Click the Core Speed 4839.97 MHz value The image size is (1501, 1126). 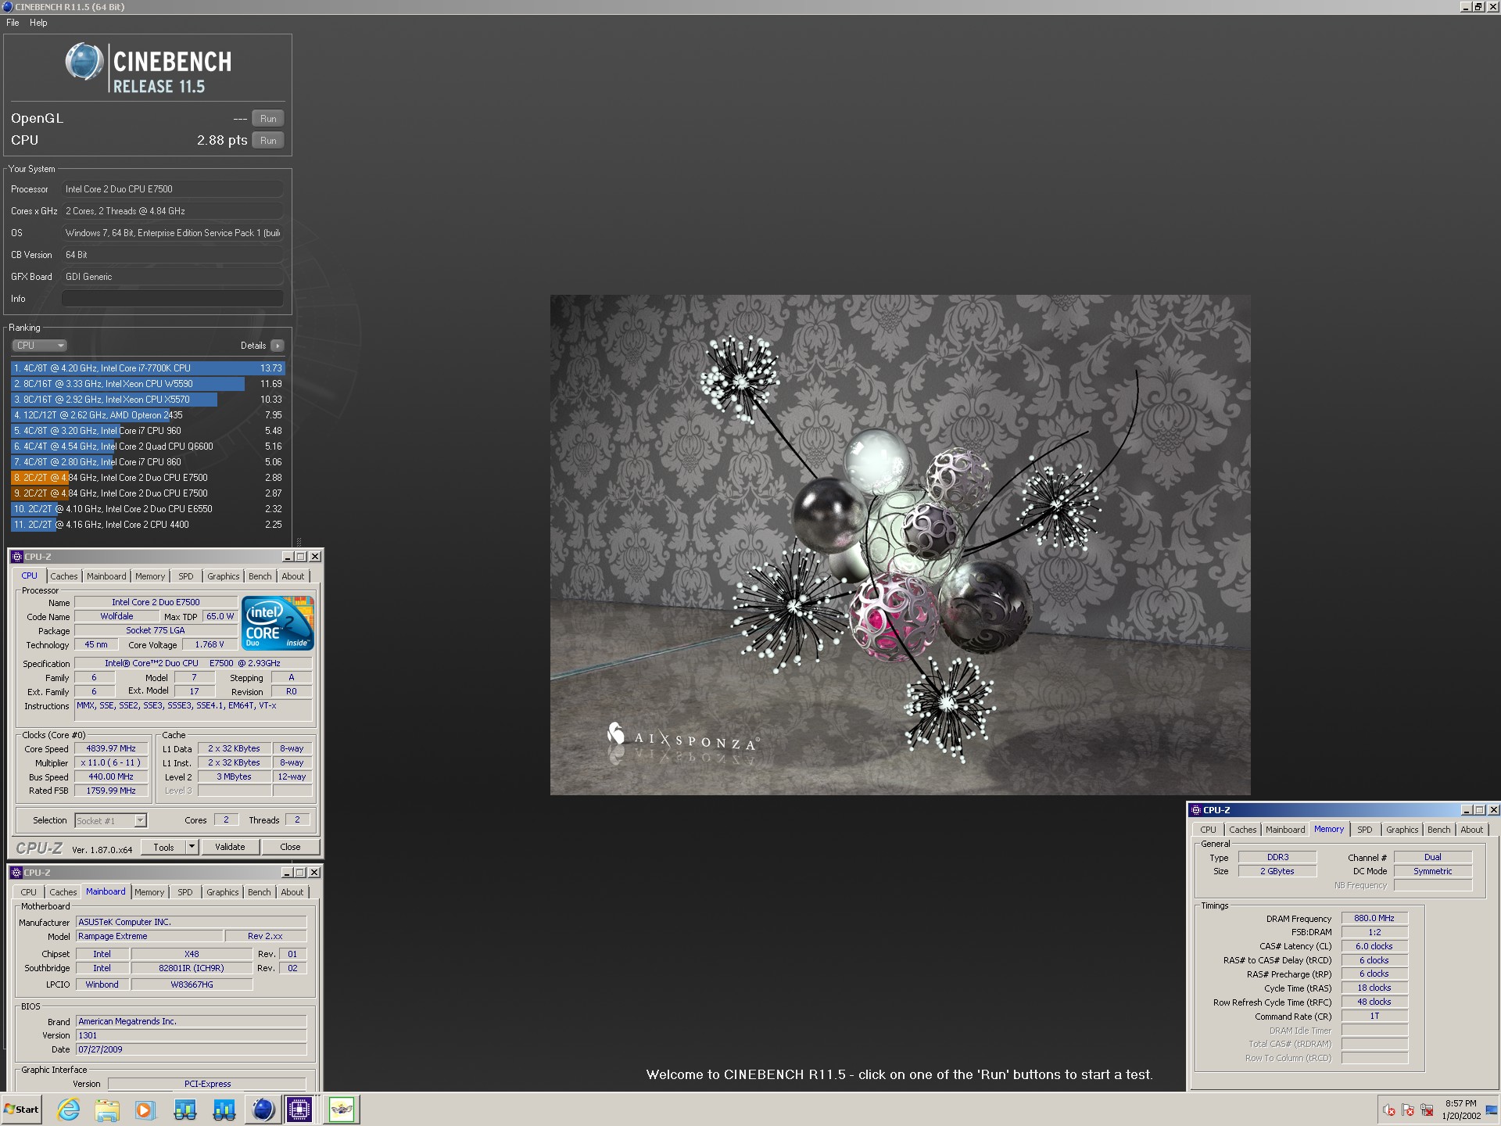tap(111, 748)
